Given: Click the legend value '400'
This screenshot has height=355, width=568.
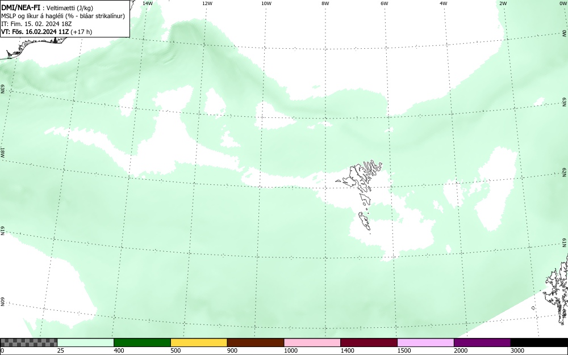Looking at the screenshot, I should pos(119,350).
